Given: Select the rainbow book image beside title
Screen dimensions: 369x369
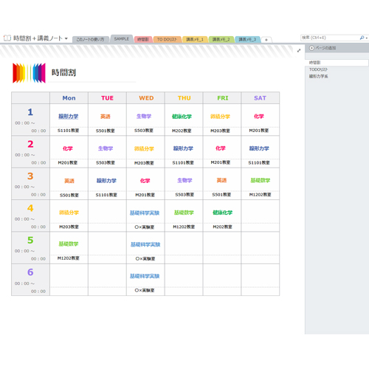Looking at the screenshot, I should 29,73.
